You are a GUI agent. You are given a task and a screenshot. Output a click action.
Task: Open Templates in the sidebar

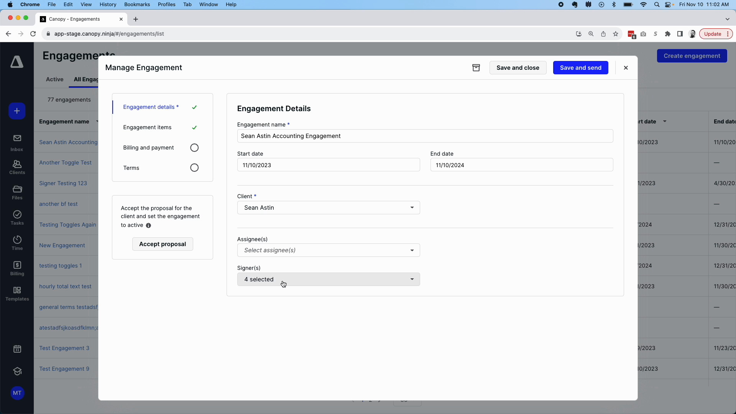[17, 294]
